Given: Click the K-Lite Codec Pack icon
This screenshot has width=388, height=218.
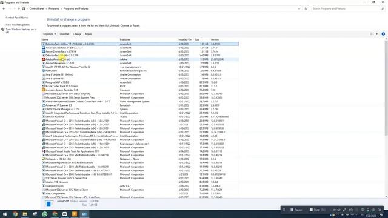Looking at the screenshot, I should click(x=44, y=86).
